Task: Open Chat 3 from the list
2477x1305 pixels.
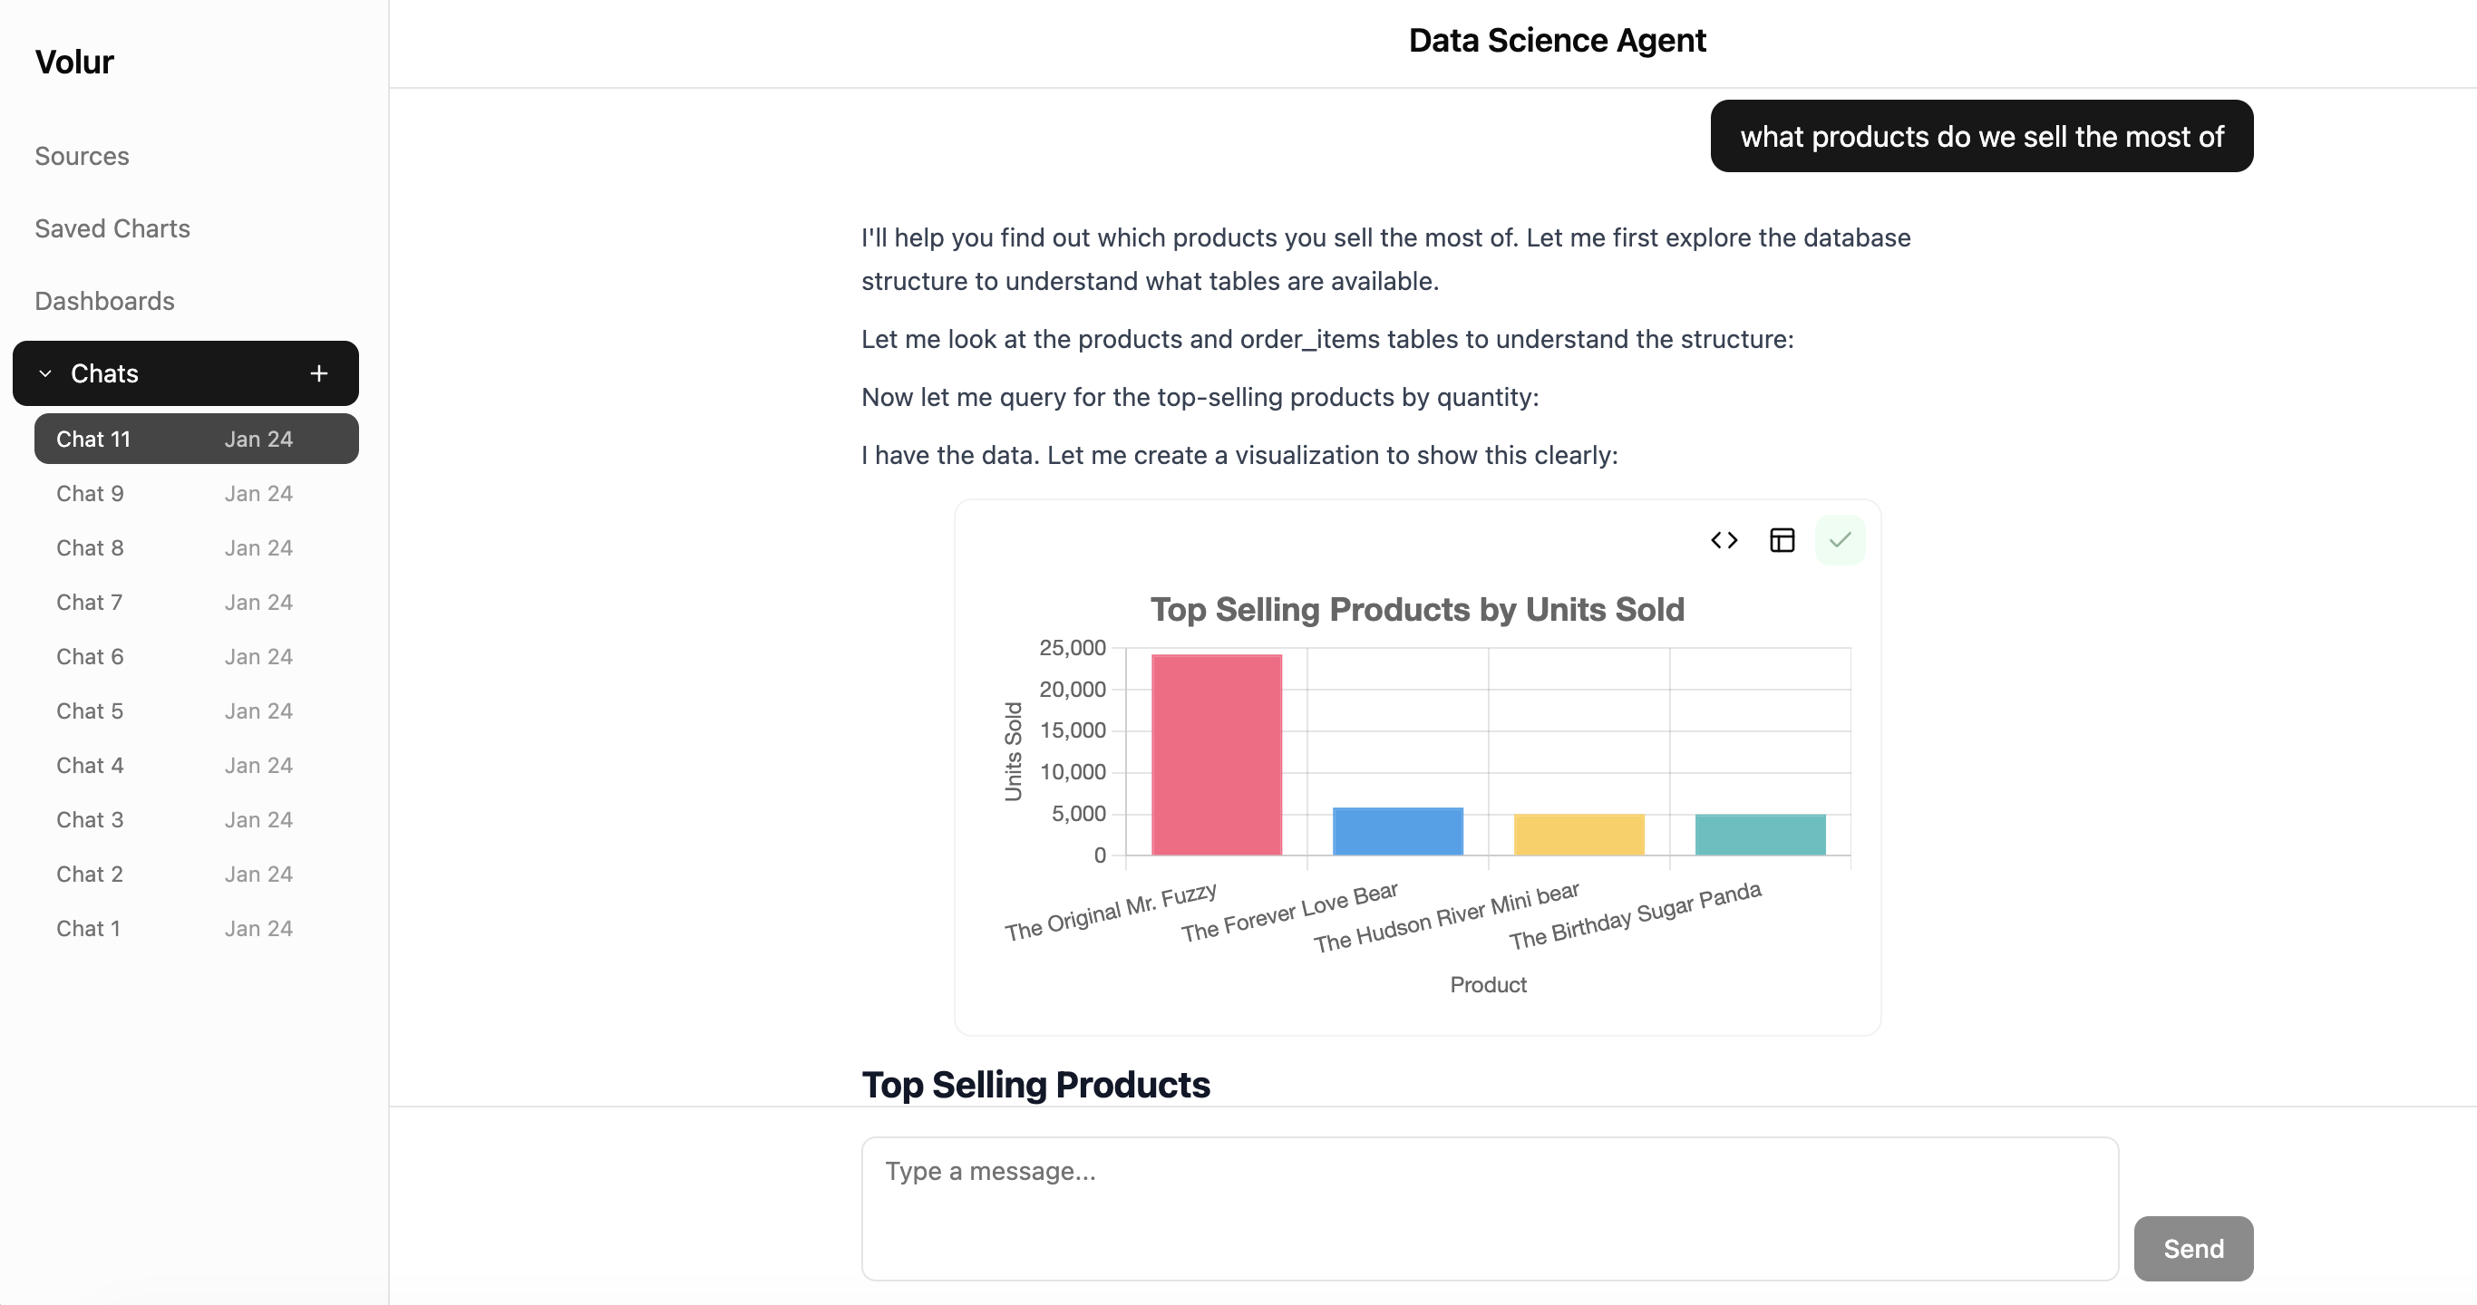Action: pos(91,820)
